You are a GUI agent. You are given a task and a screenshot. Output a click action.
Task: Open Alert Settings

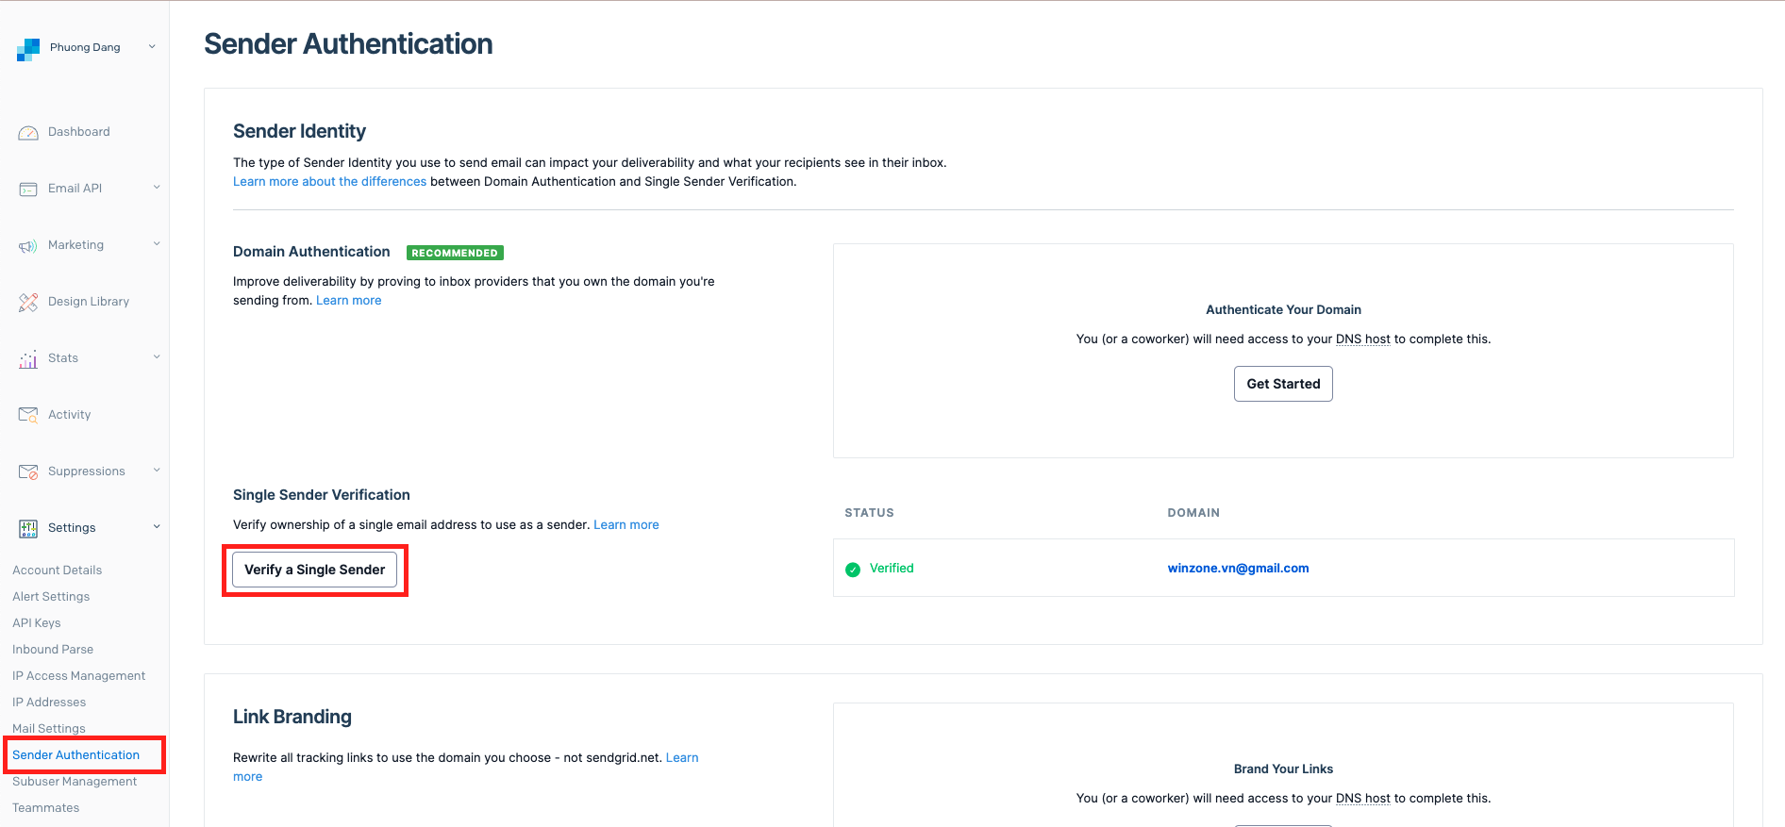[51, 597]
